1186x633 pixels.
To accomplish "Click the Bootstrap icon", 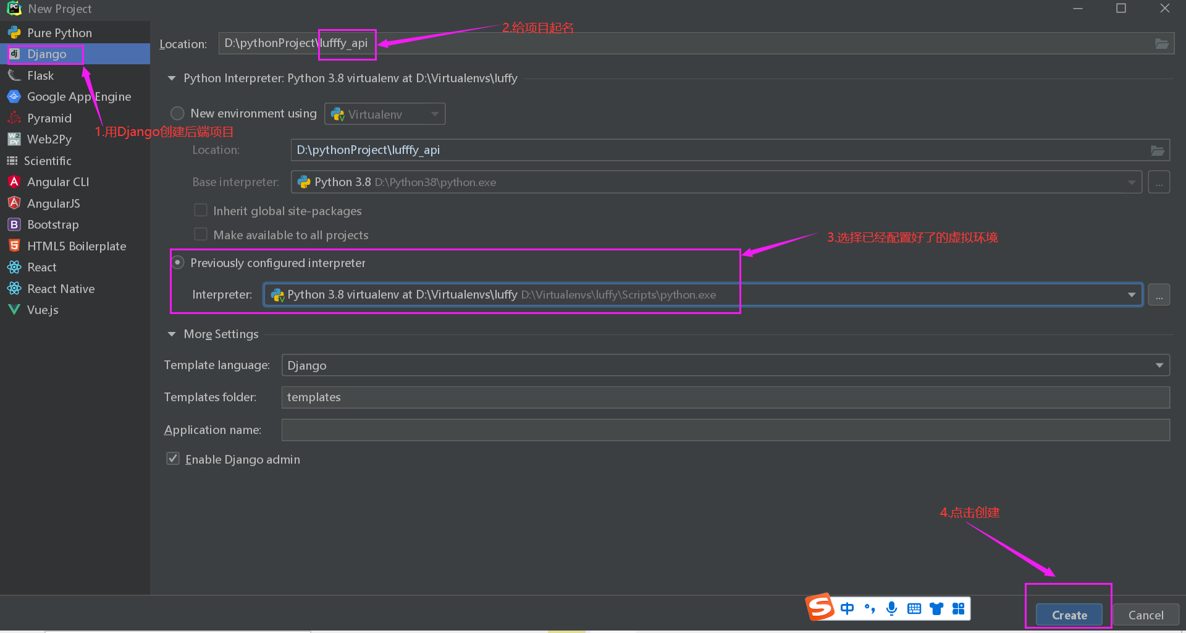I will (x=14, y=224).
